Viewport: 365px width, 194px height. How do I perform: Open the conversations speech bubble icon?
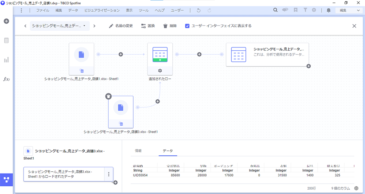[285, 10]
